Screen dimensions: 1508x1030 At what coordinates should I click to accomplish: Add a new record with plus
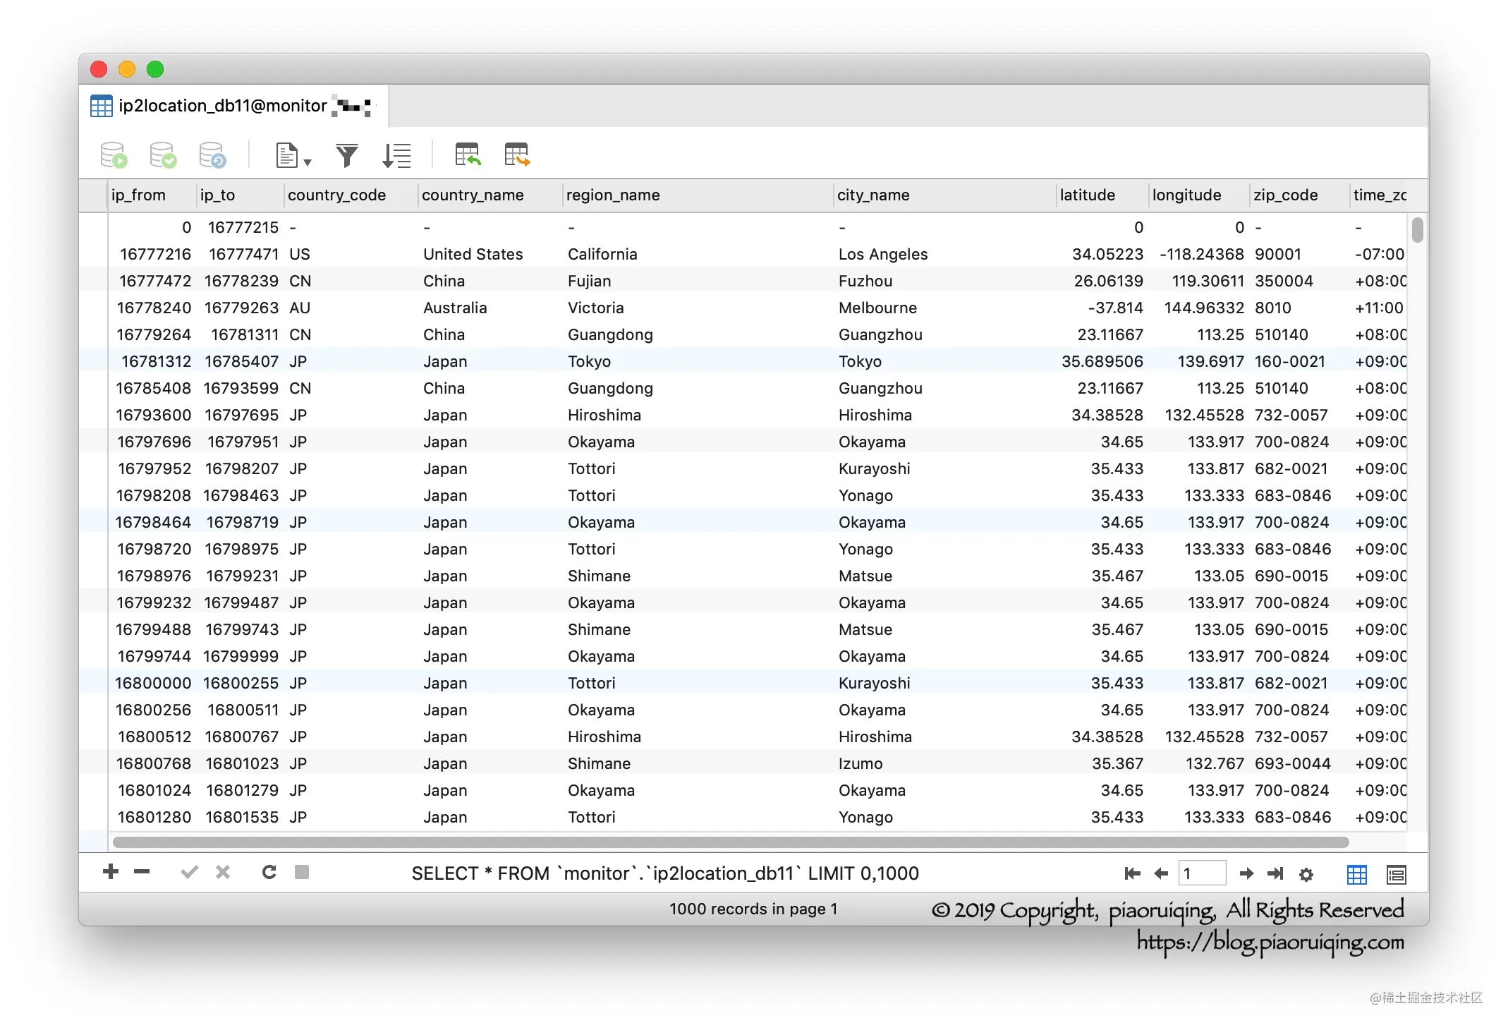click(111, 872)
